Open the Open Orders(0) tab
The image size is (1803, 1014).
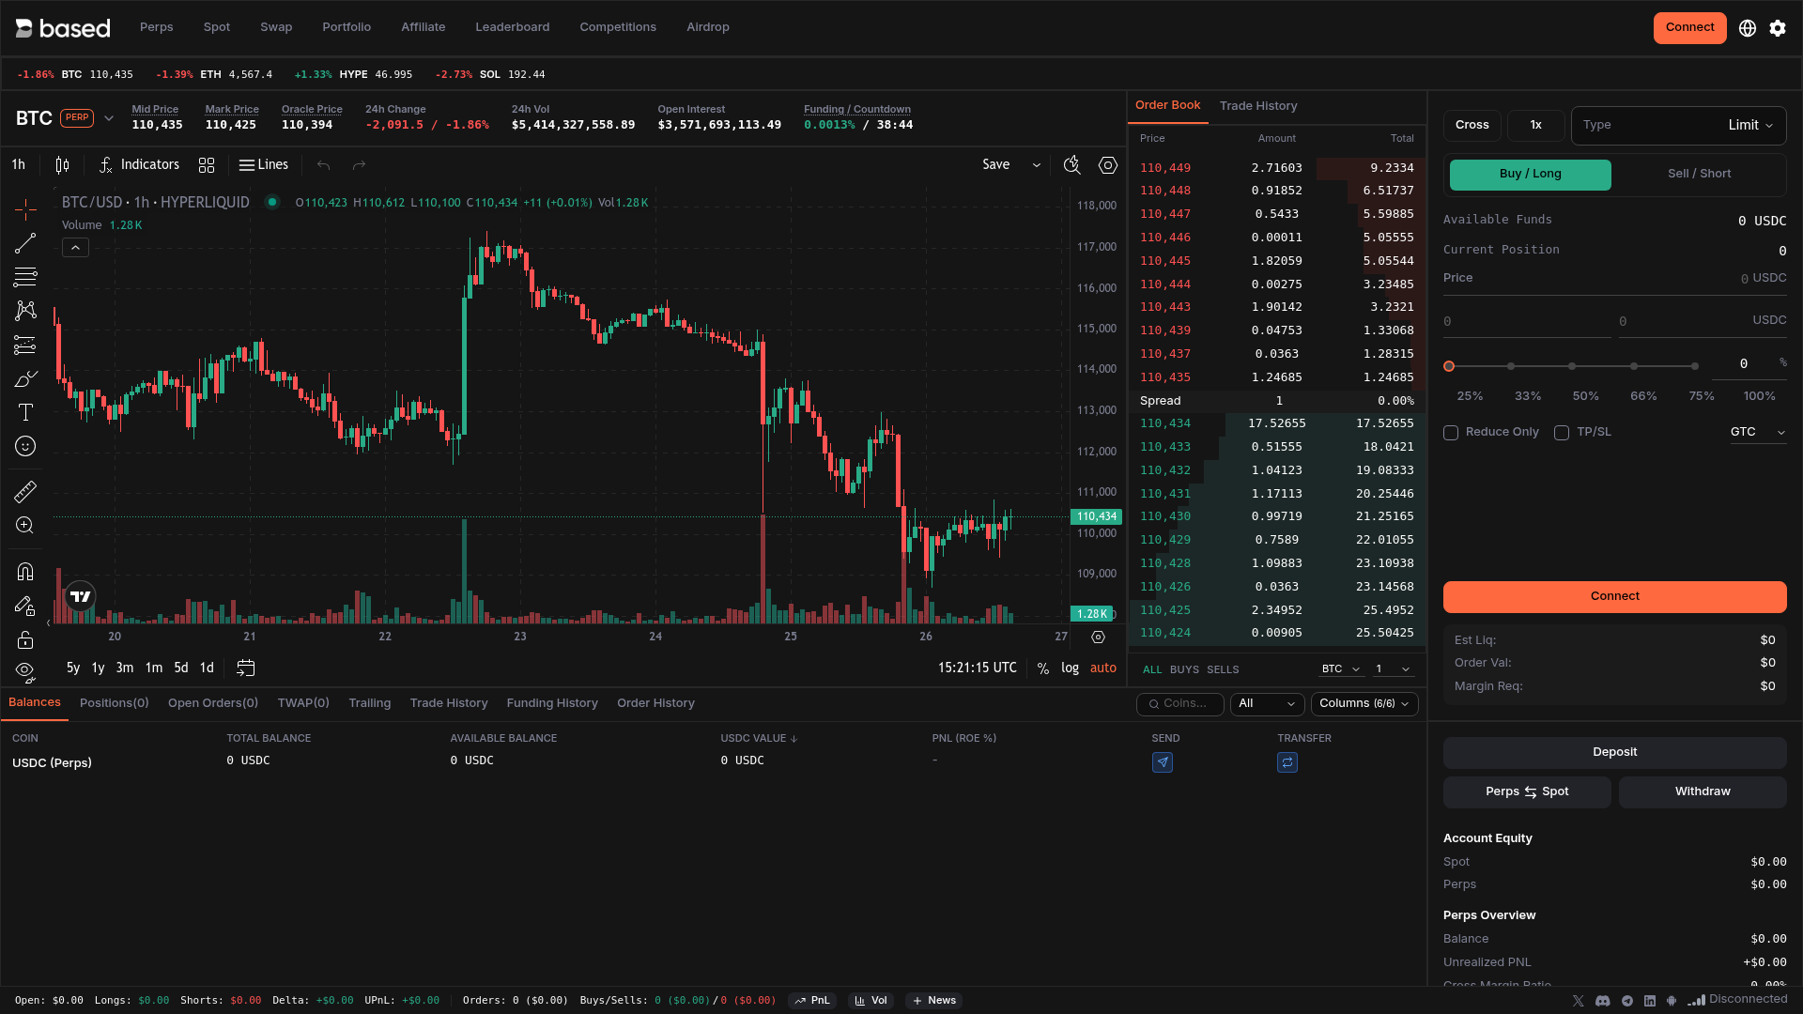(x=213, y=703)
